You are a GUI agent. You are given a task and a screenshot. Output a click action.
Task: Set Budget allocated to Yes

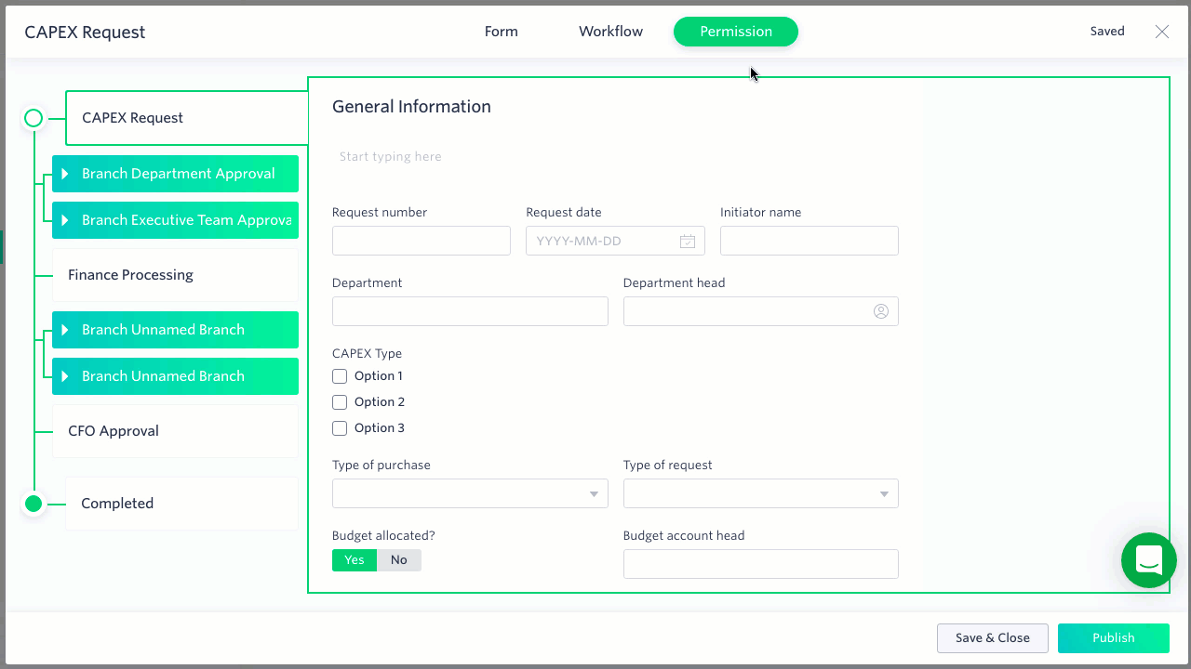pyautogui.click(x=355, y=560)
